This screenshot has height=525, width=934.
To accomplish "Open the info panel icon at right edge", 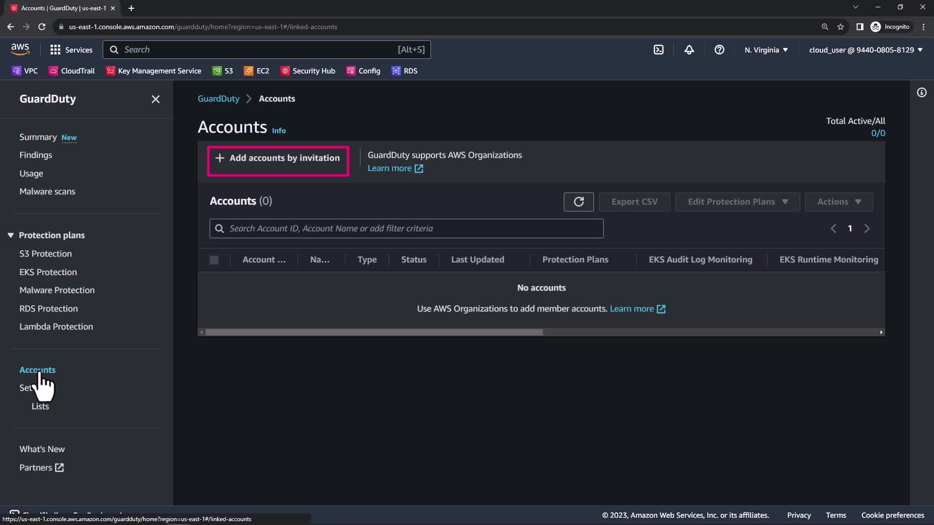I will tap(921, 92).
